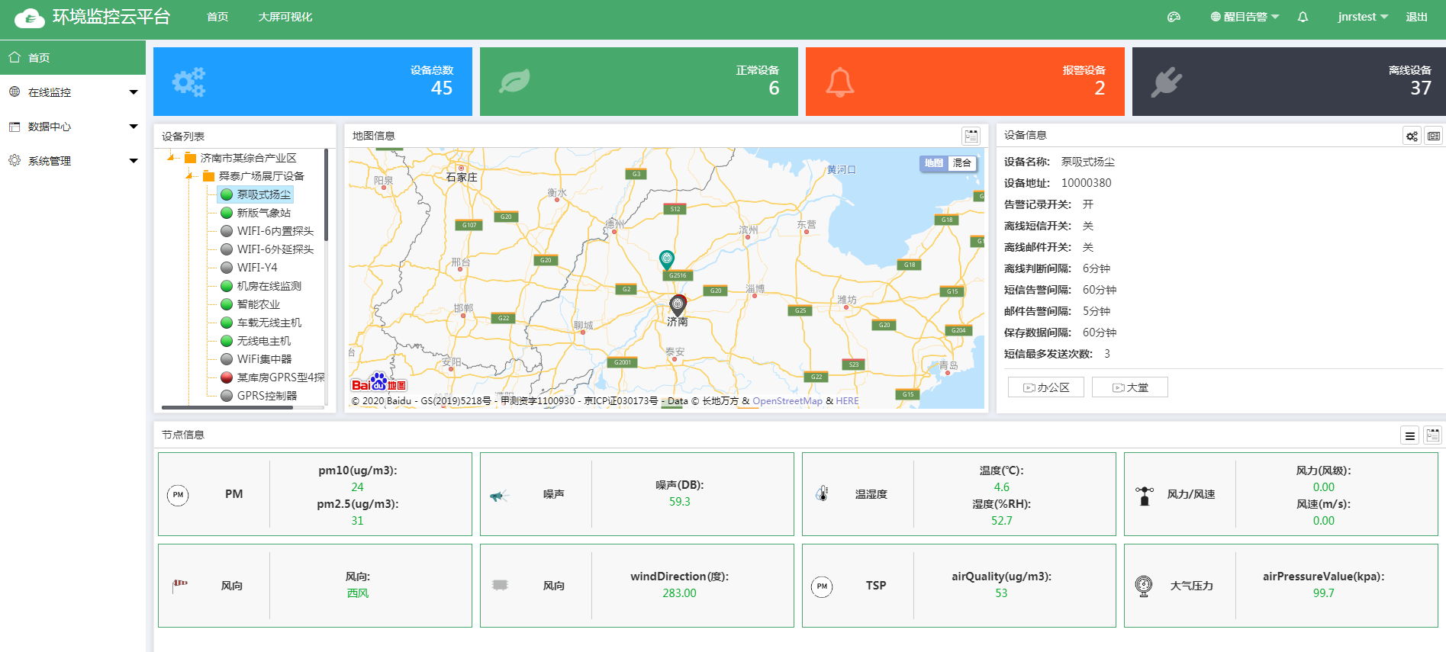Select GPRS控制器 device
1446x652 pixels.
(x=259, y=396)
